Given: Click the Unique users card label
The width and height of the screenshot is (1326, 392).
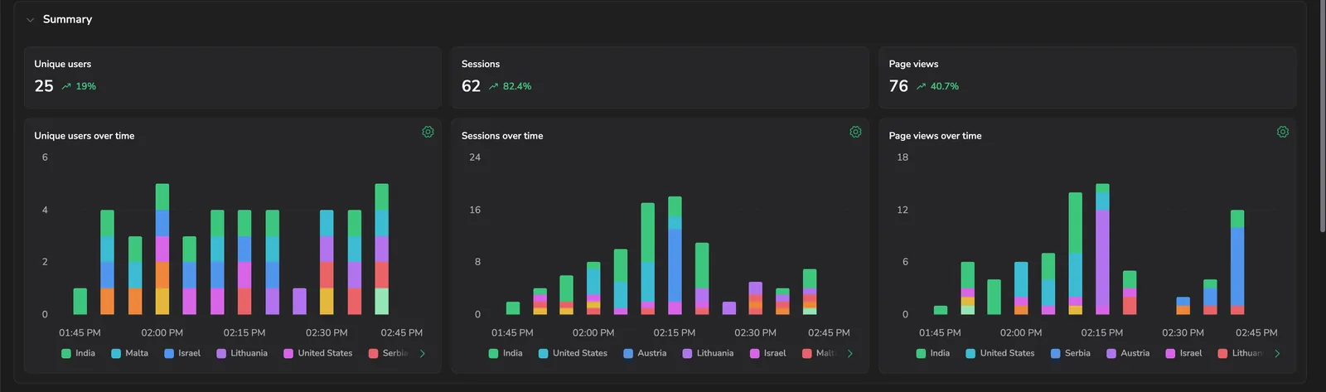Looking at the screenshot, I should pos(62,64).
